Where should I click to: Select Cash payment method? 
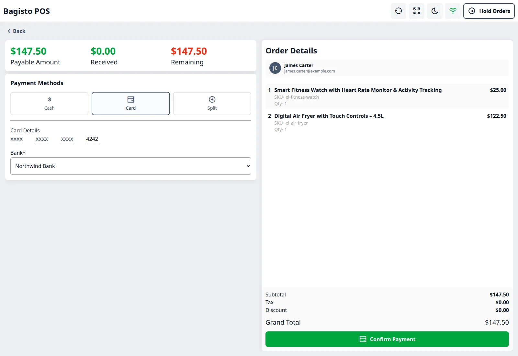[x=49, y=104]
